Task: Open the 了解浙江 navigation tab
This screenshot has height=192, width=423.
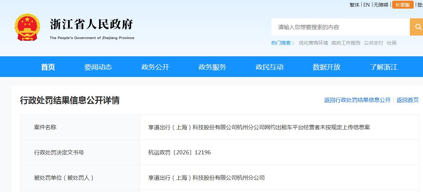Action: [x=384, y=67]
